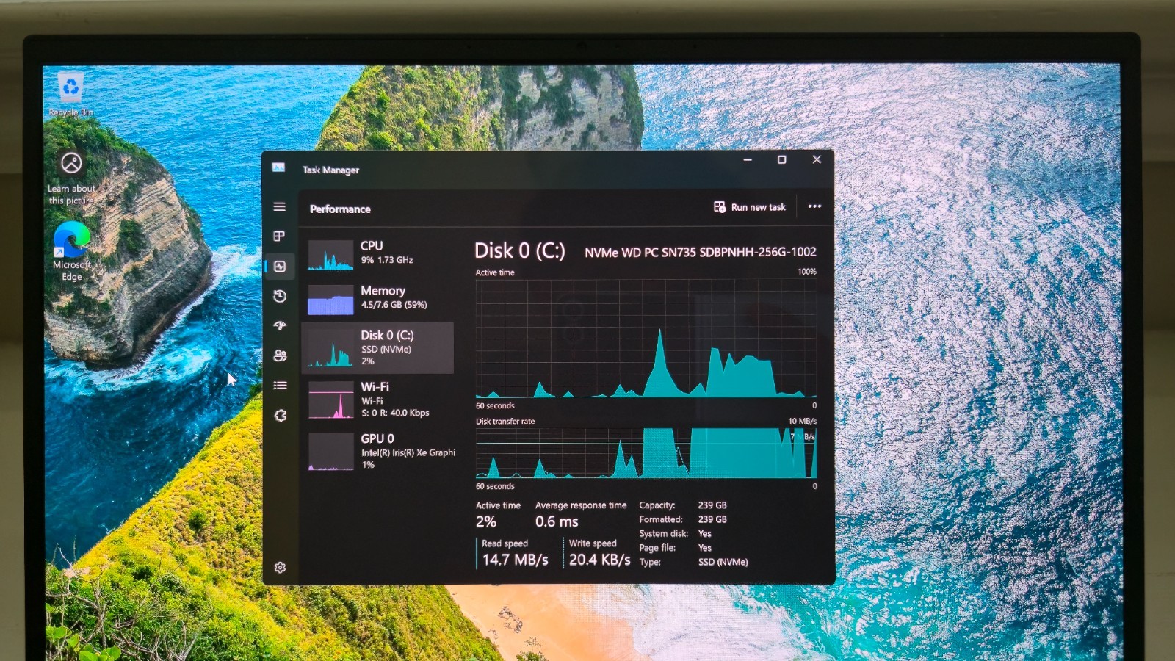The height and width of the screenshot is (661, 1175).
Task: Open Task Manager Settings gear
Action: pyautogui.click(x=280, y=568)
